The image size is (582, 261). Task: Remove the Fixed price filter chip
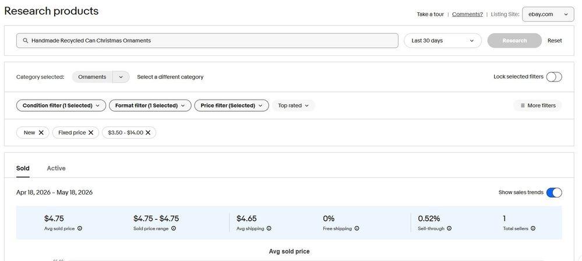click(x=91, y=133)
